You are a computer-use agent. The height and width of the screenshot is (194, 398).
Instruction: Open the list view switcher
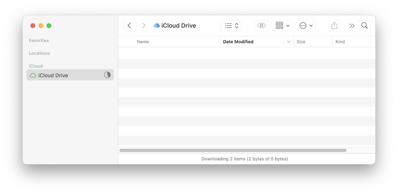(x=231, y=25)
